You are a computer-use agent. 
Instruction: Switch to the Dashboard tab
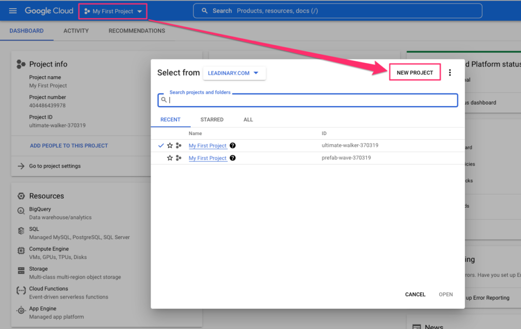click(x=26, y=31)
